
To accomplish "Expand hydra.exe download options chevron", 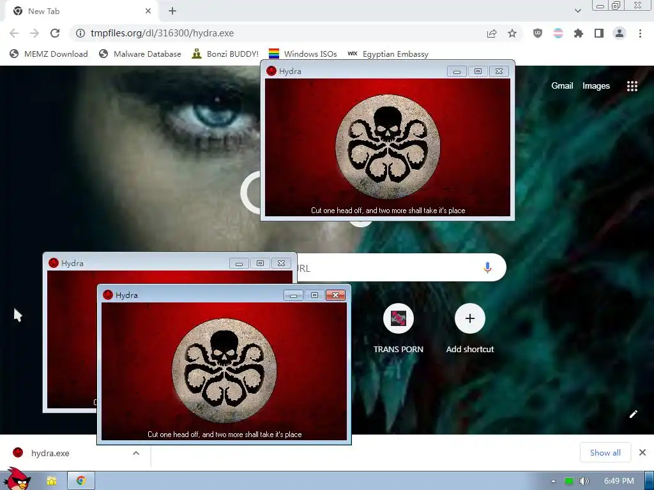I will tap(136, 453).
